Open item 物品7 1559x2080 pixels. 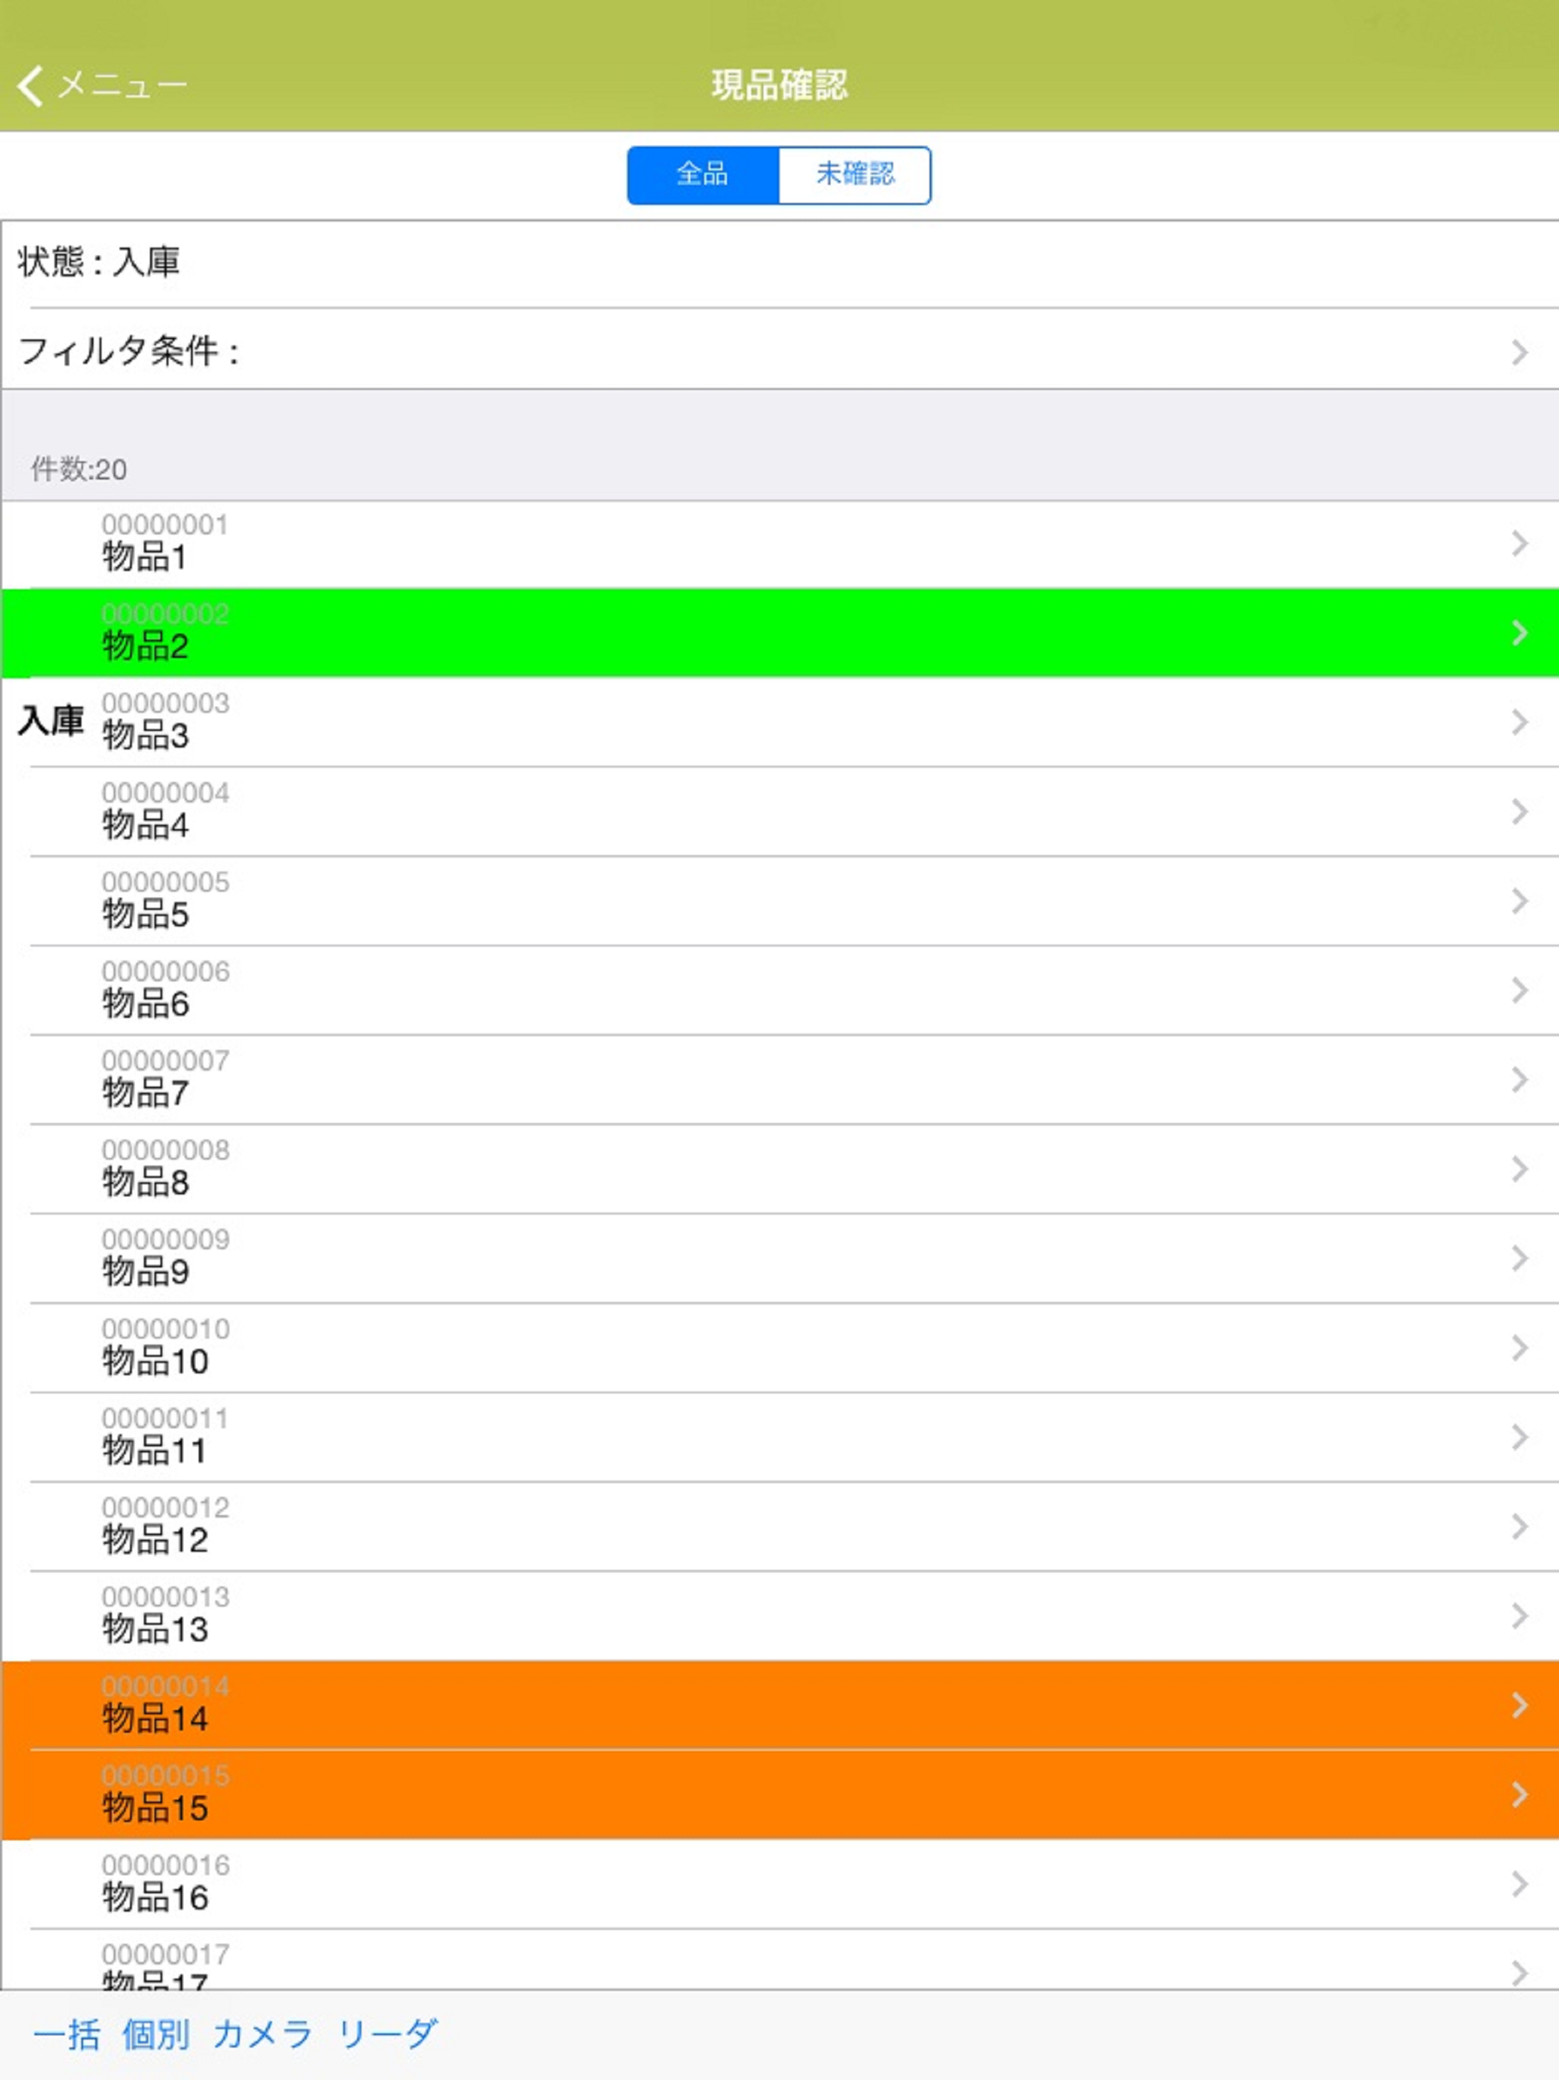779,1080
